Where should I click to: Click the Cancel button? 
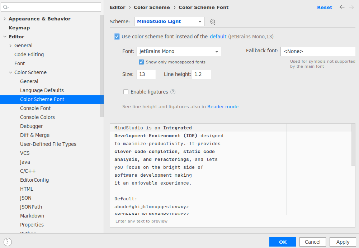coord(312,242)
